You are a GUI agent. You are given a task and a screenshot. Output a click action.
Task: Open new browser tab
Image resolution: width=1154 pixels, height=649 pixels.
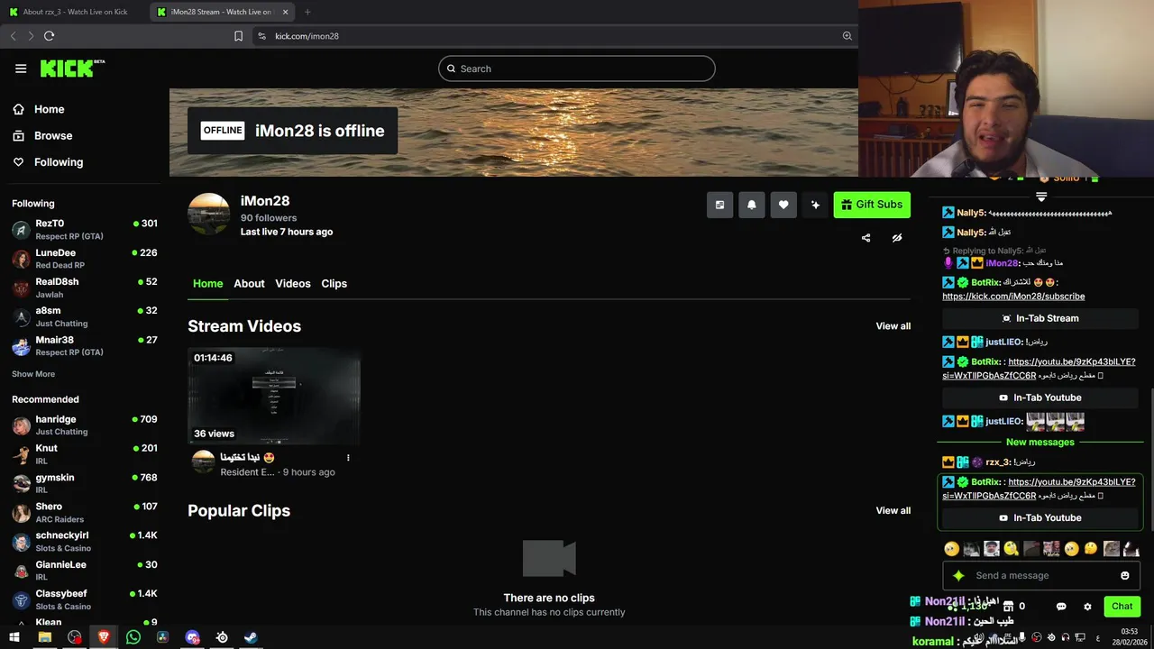pyautogui.click(x=307, y=12)
